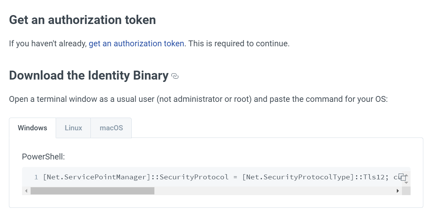Open the get an authorization token link
Viewport: 435px width, 215px height.
[x=137, y=44]
